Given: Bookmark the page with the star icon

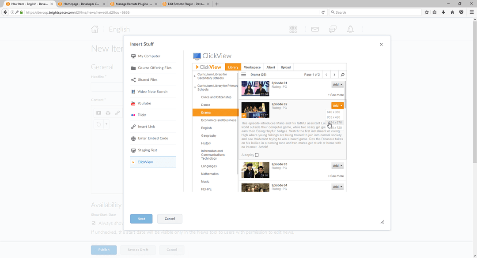Looking at the screenshot, I should pyautogui.click(x=427, y=12).
